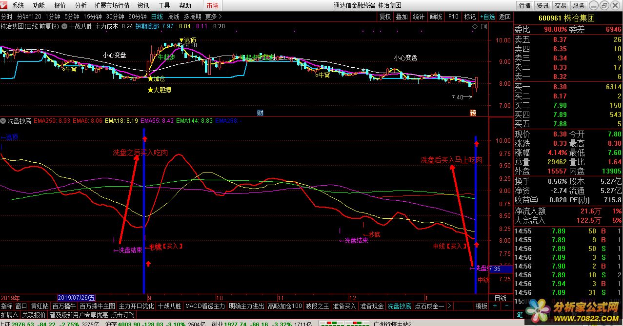Click the 窗口 tab at the bottom

tap(21, 306)
